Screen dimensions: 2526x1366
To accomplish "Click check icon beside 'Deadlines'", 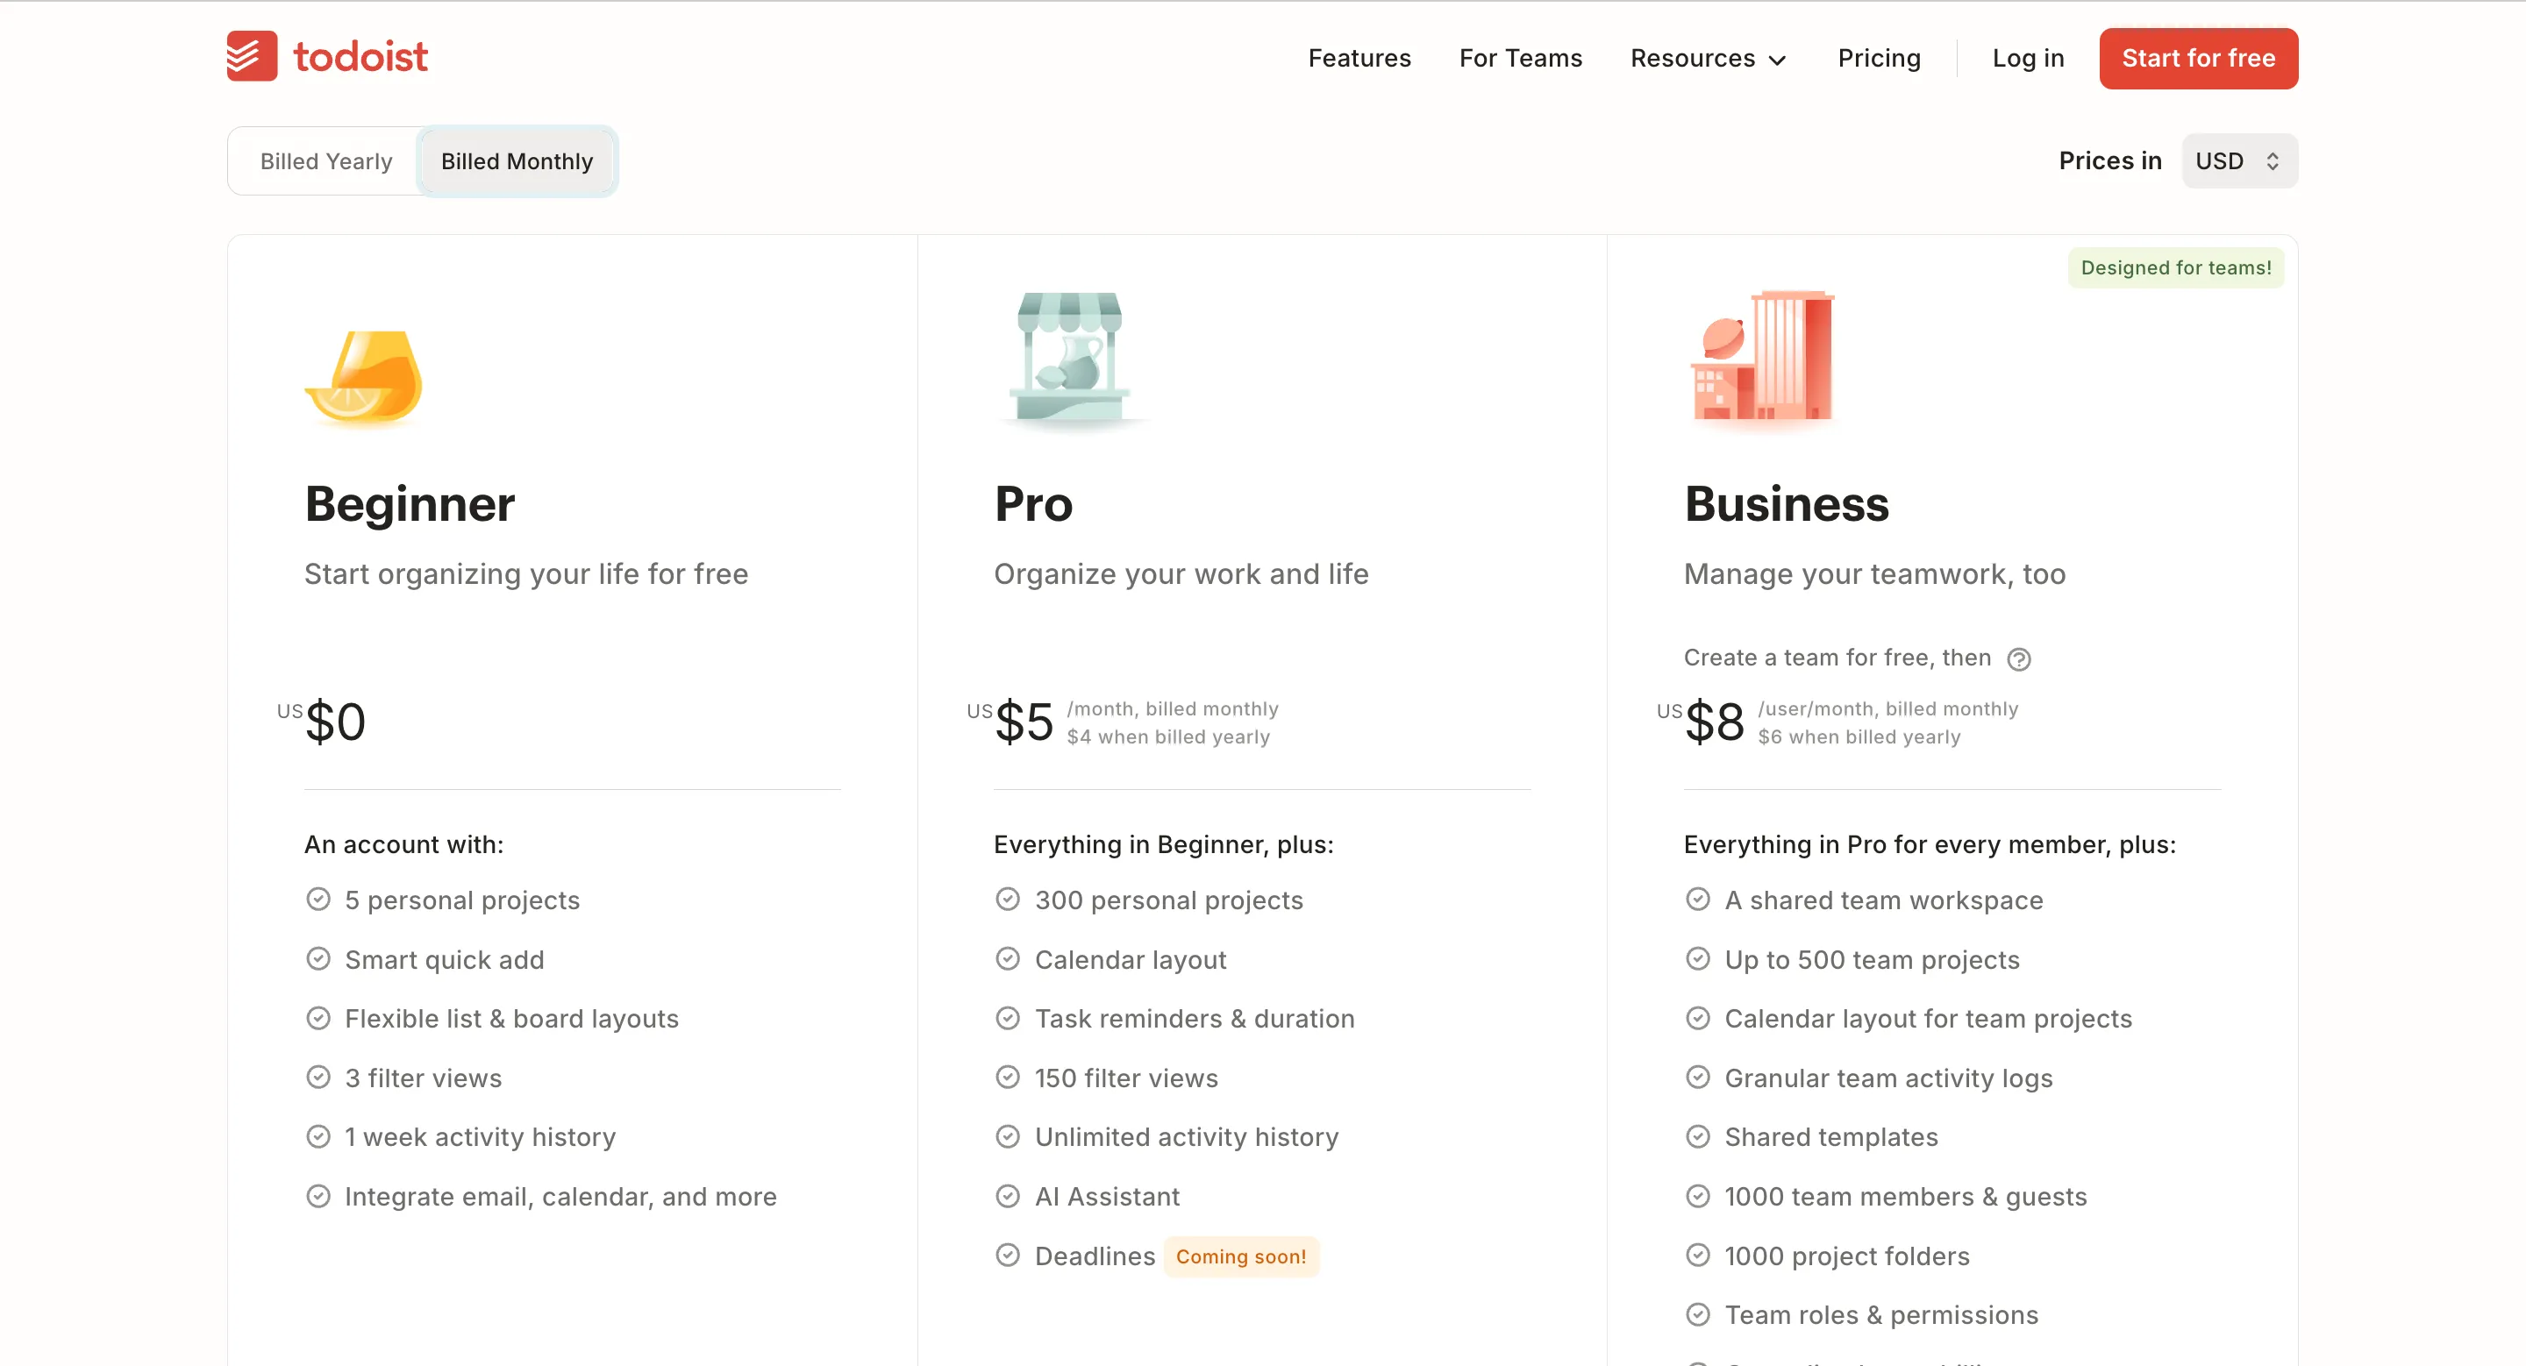I will pyautogui.click(x=1008, y=1256).
